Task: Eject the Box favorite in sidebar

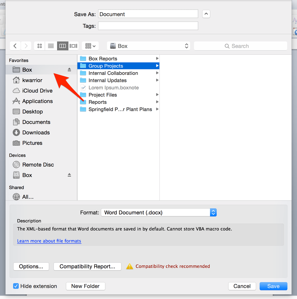Action: 69,69
